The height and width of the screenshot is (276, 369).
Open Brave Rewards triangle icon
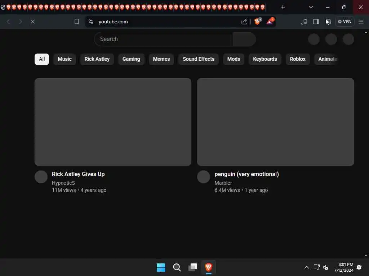pyautogui.click(x=270, y=21)
